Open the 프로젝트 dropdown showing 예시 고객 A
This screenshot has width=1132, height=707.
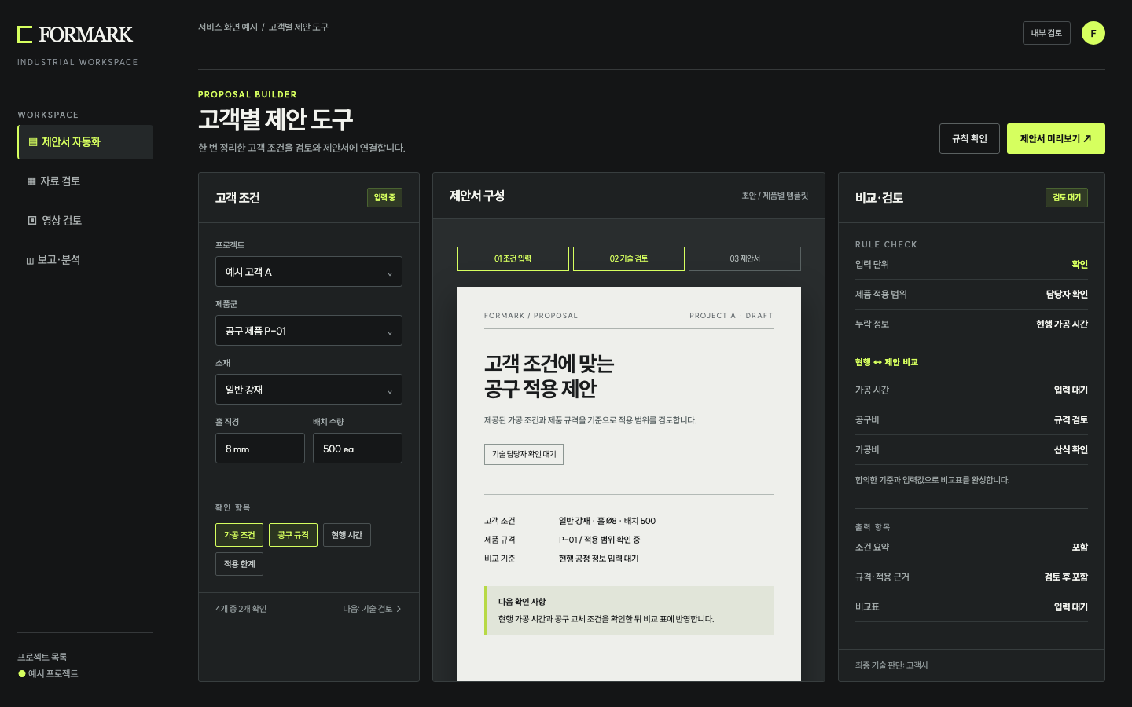(x=309, y=272)
